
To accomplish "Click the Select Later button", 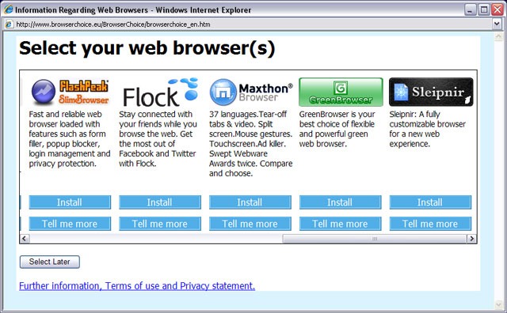I will 50,262.
